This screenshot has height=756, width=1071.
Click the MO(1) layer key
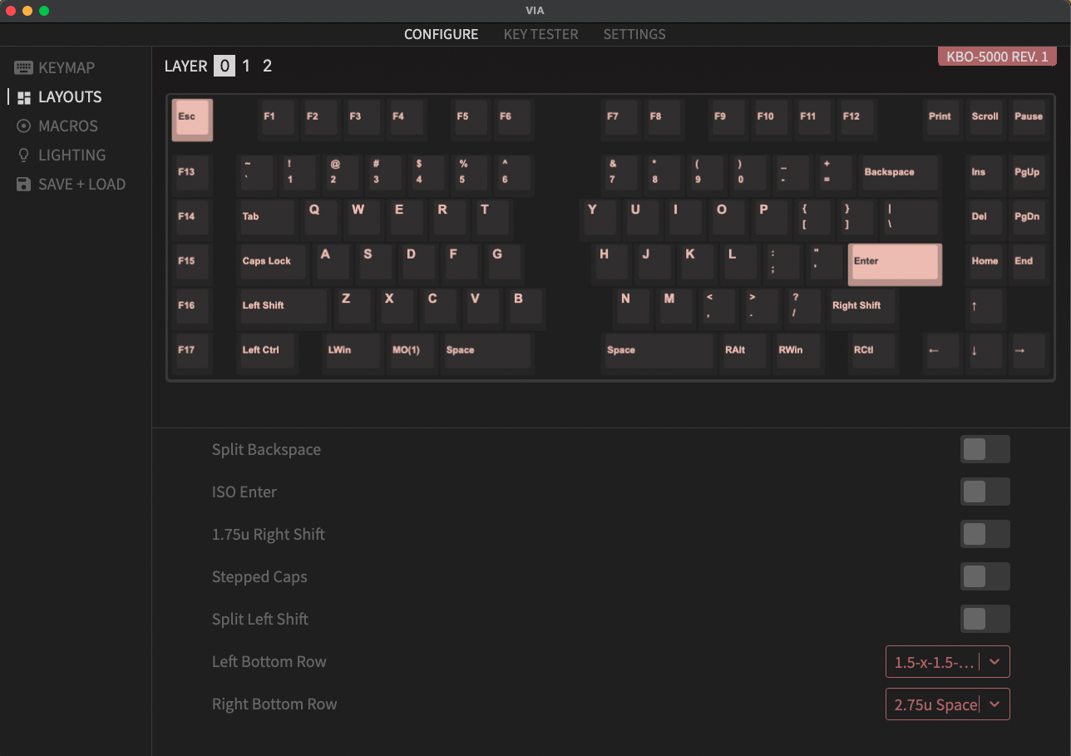point(412,353)
